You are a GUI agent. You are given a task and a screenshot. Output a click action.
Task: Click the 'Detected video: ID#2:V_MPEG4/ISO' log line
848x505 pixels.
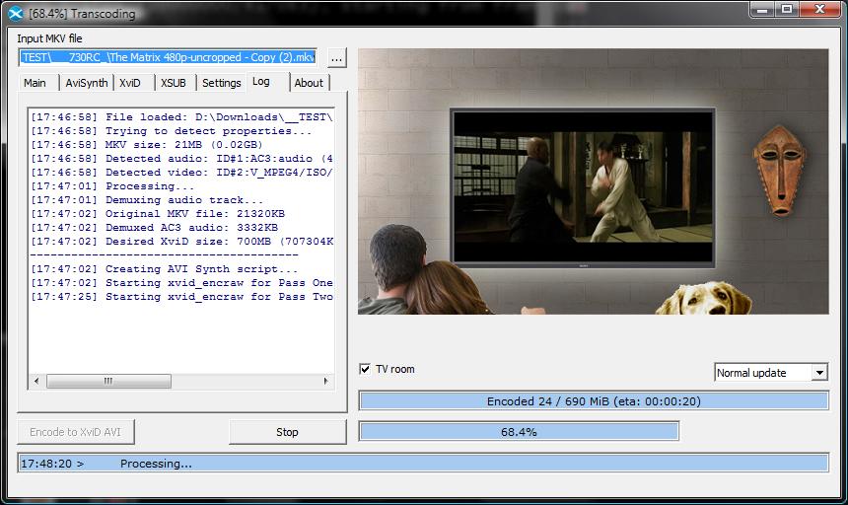tap(181, 173)
